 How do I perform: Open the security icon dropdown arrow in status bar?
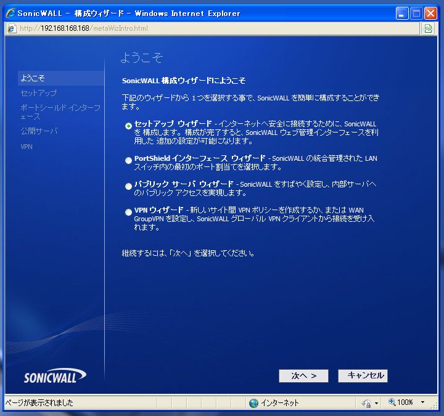coord(376,403)
